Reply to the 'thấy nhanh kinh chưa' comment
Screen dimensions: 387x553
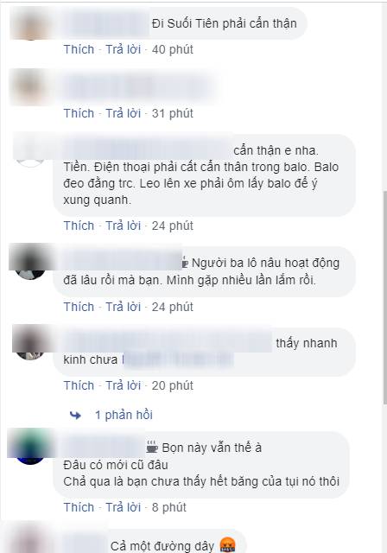coord(124,385)
